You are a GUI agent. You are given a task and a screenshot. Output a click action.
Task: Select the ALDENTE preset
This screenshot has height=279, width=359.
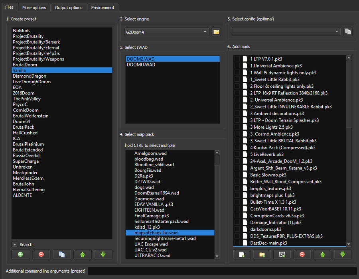[x=62, y=195]
